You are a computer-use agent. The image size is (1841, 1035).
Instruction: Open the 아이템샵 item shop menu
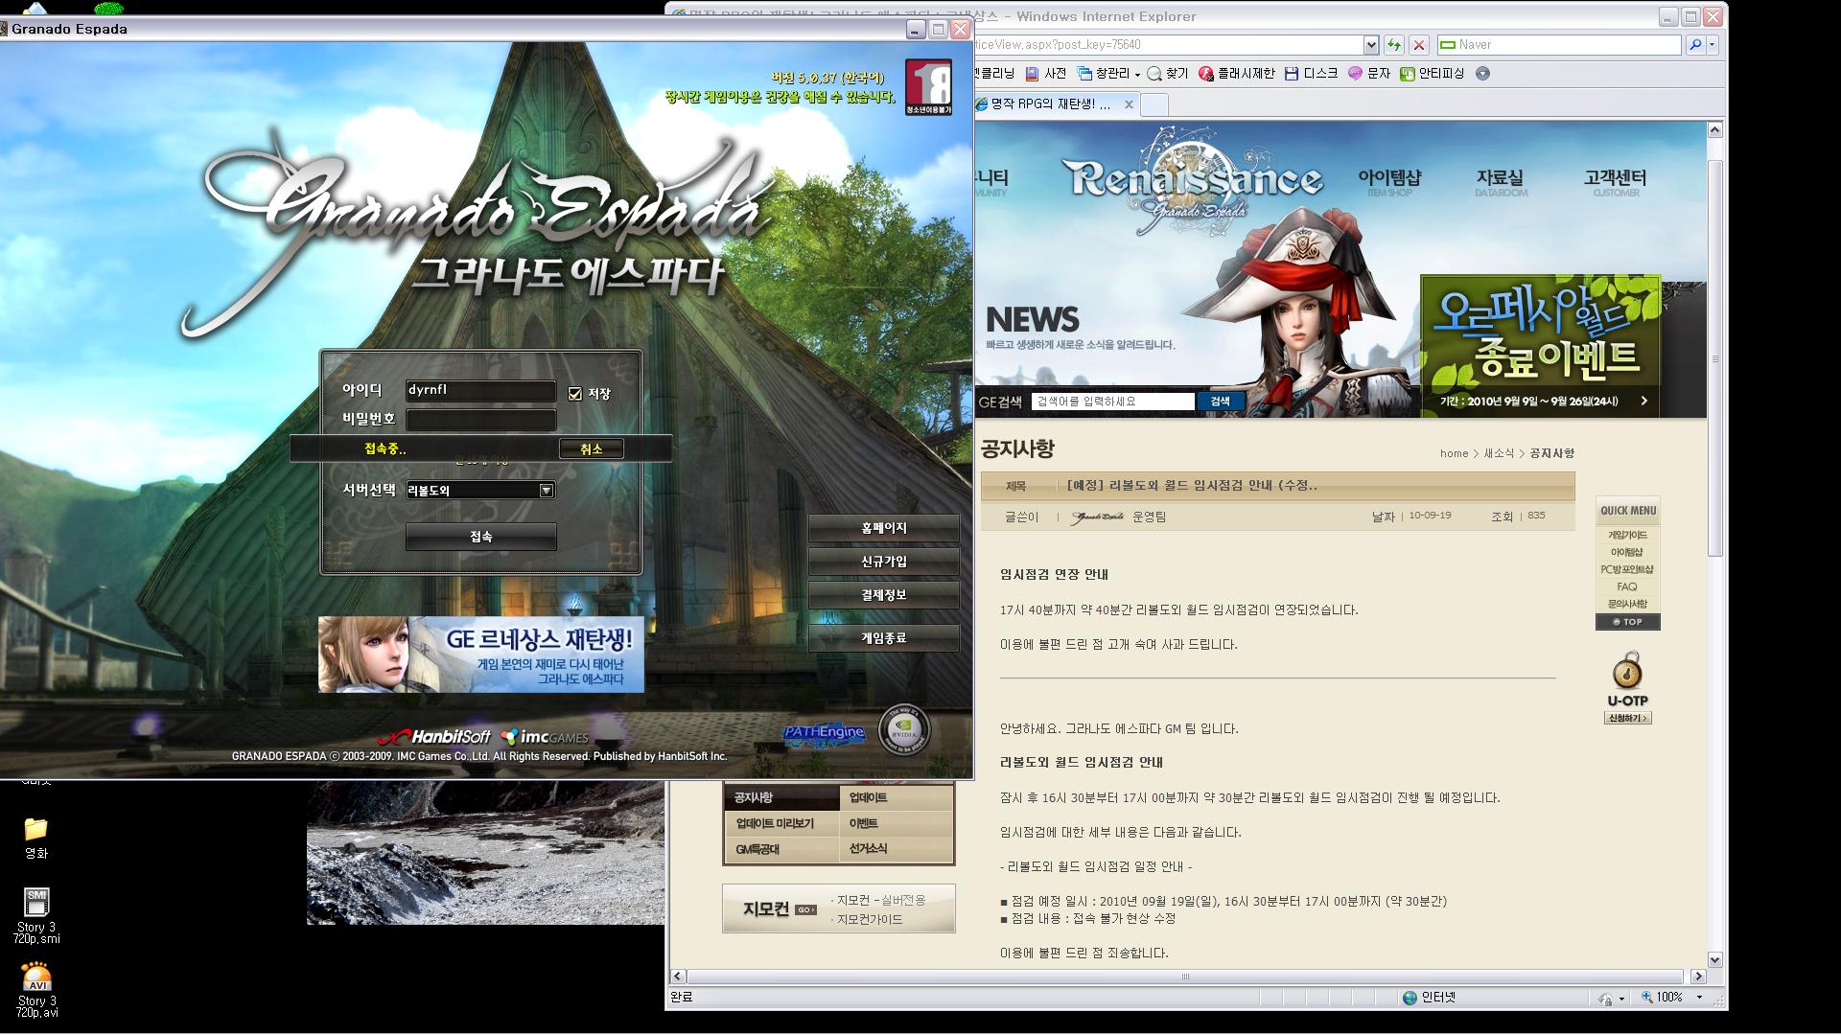(1389, 180)
